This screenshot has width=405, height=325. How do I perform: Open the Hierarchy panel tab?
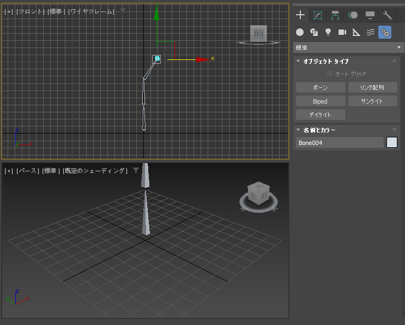pos(335,15)
